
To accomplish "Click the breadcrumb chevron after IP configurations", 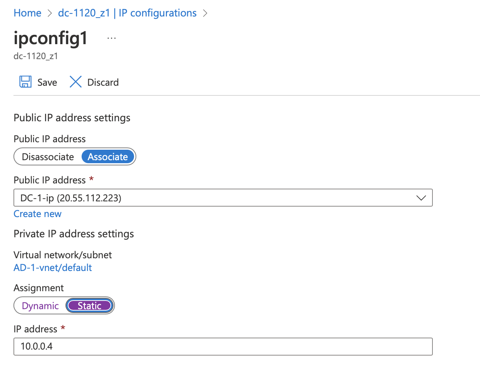I will coord(205,13).
